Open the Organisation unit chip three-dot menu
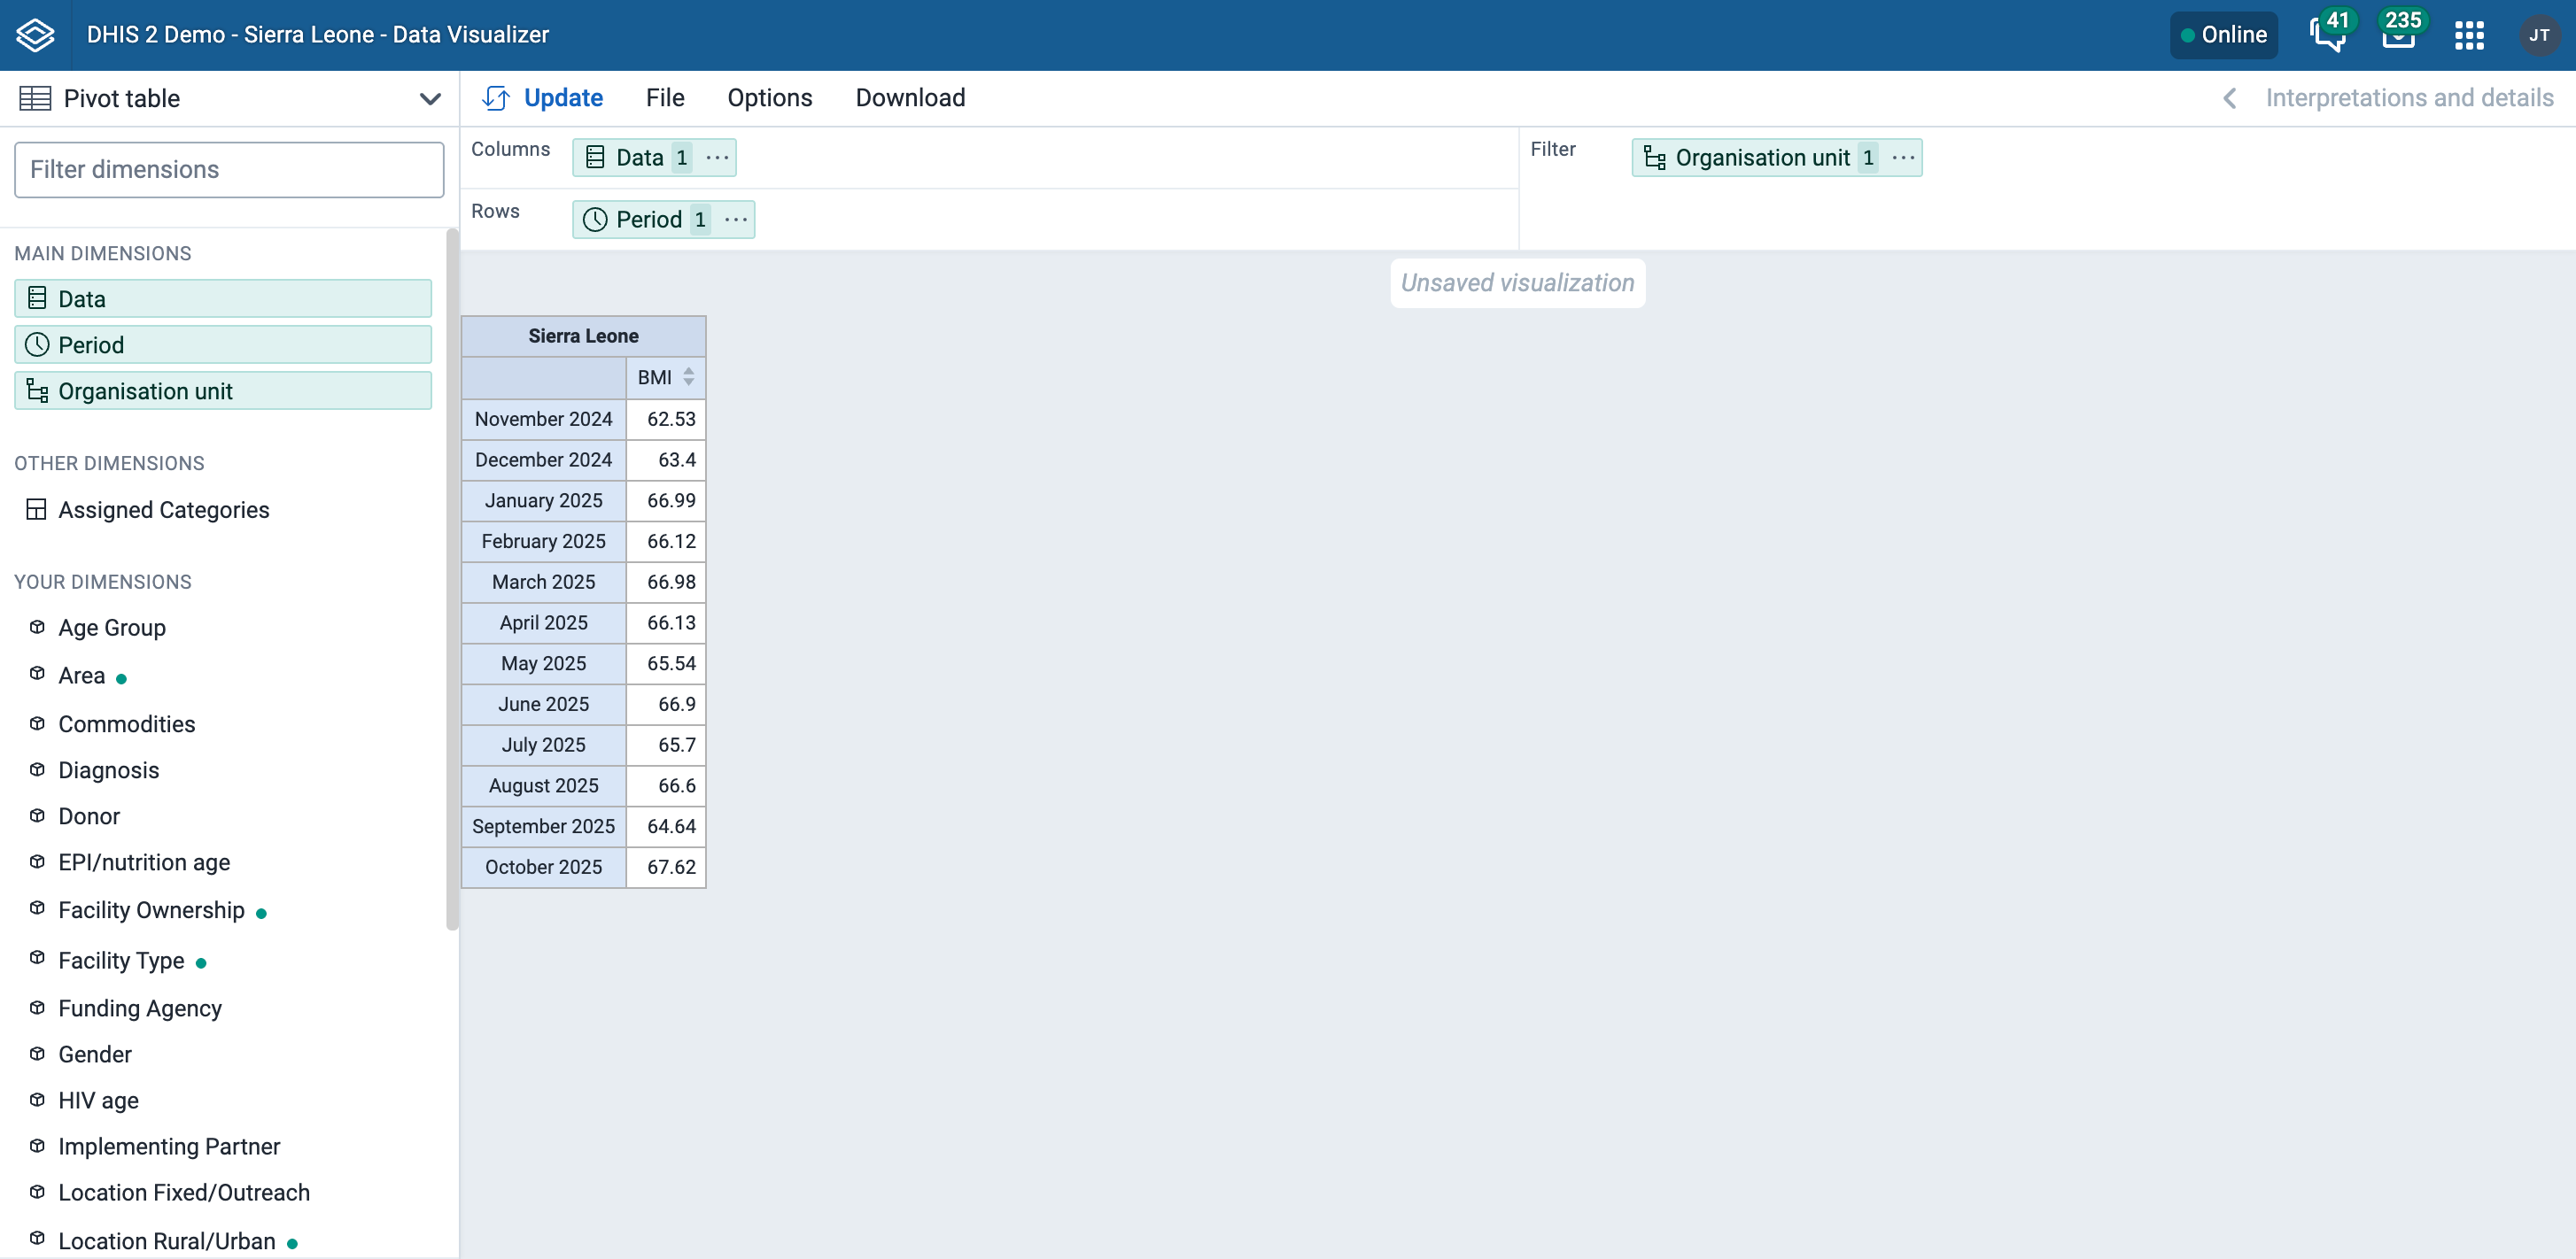This screenshot has width=2576, height=1259. [1902, 158]
